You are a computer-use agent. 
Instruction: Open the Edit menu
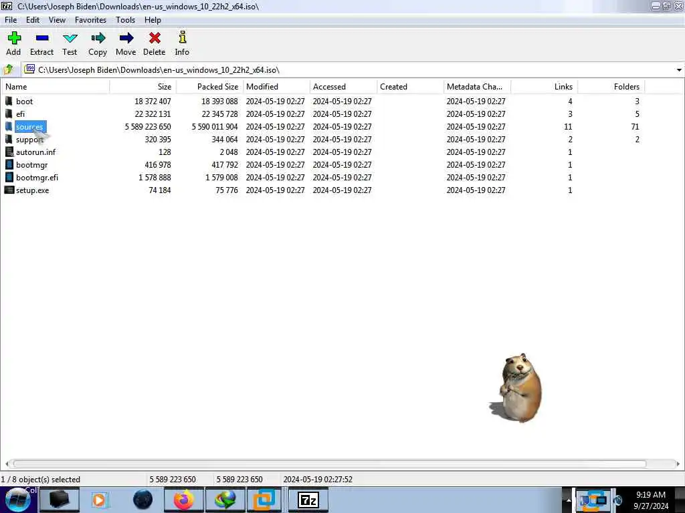33,20
